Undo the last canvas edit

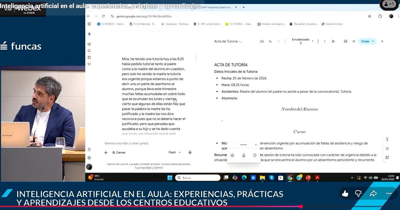(x=270, y=41)
